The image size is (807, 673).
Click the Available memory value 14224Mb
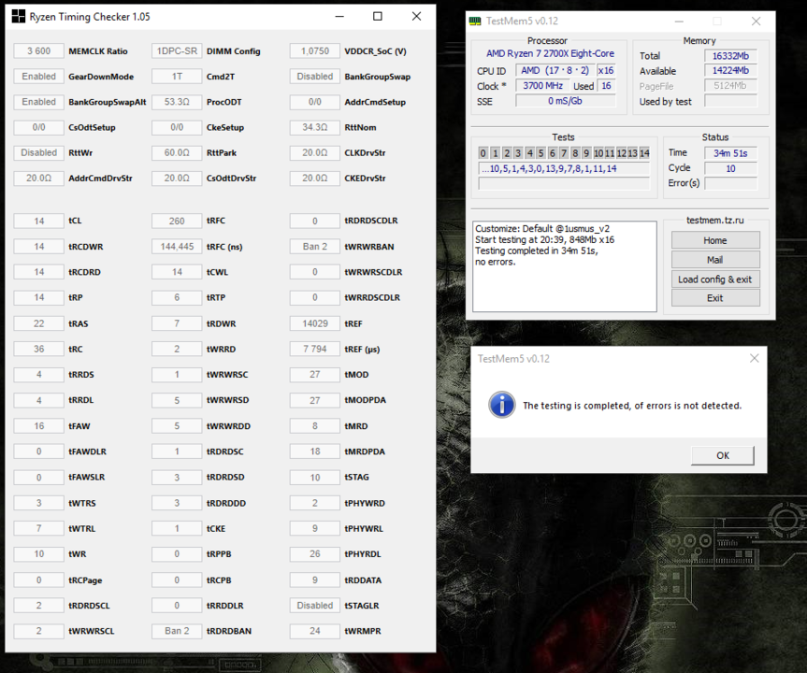point(730,70)
